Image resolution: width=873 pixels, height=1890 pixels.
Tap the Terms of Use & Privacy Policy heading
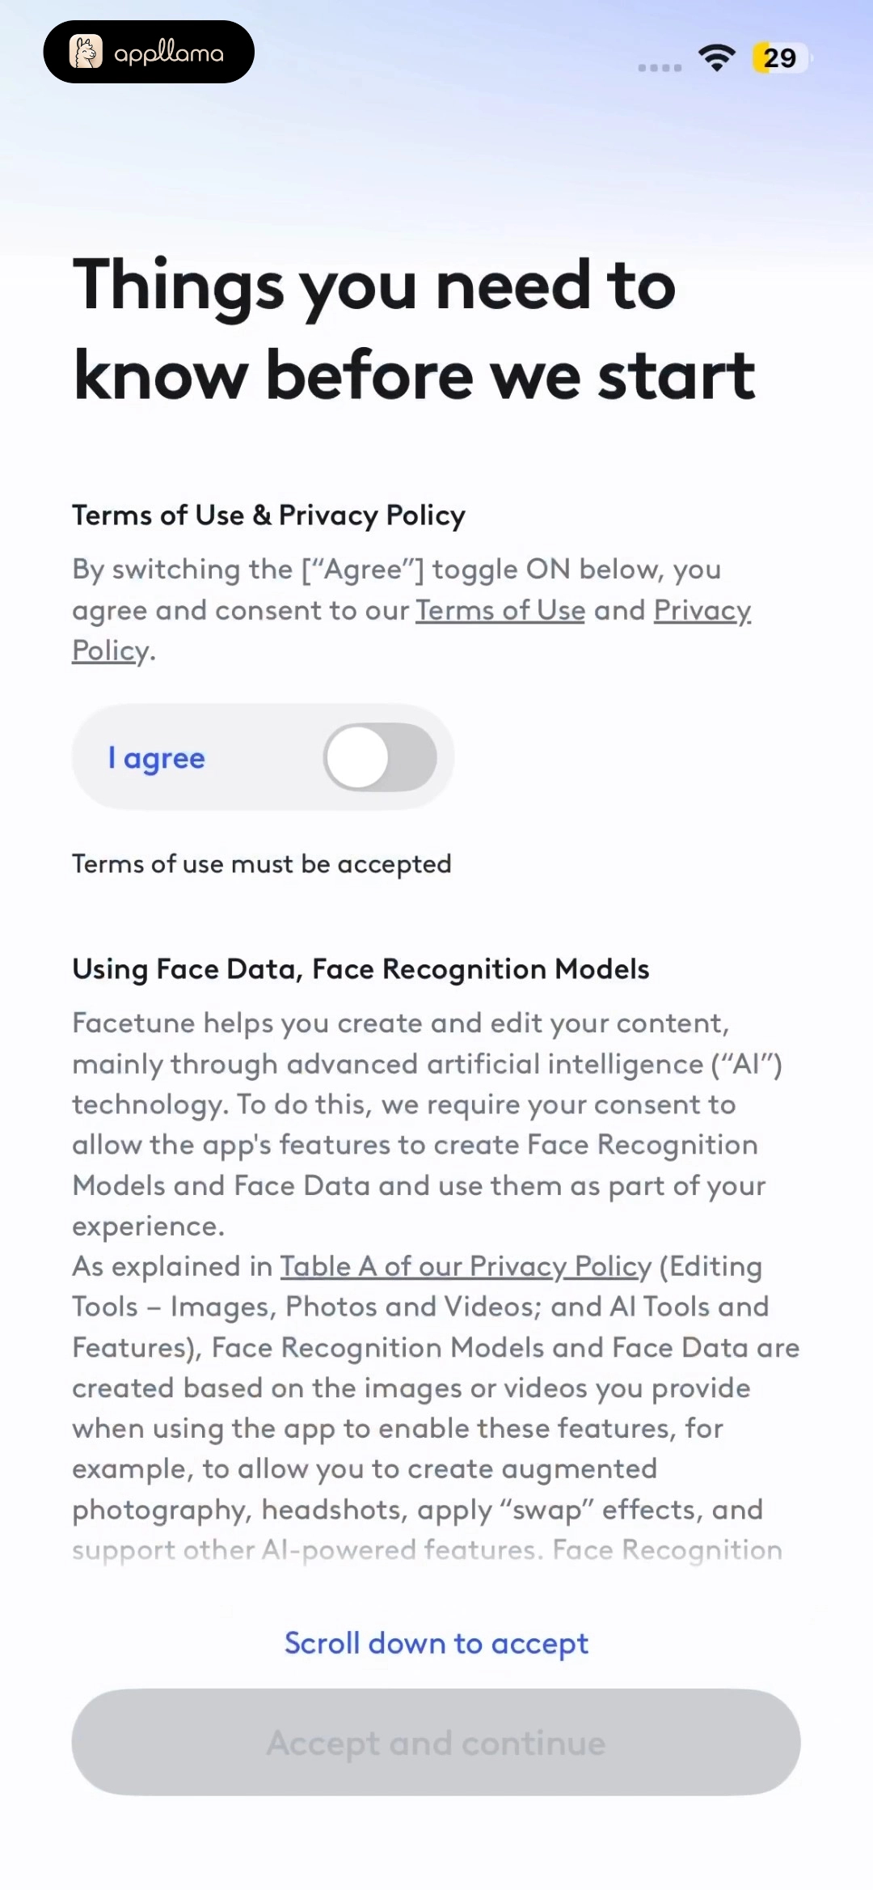pos(269,515)
